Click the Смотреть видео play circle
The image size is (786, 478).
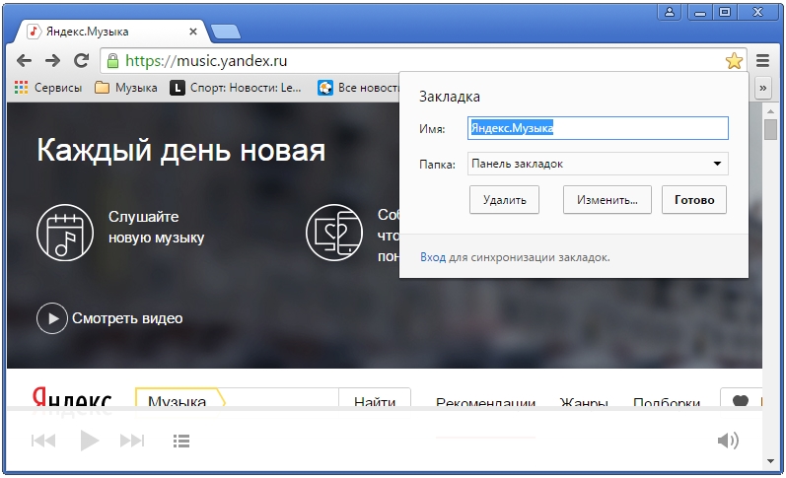point(51,318)
